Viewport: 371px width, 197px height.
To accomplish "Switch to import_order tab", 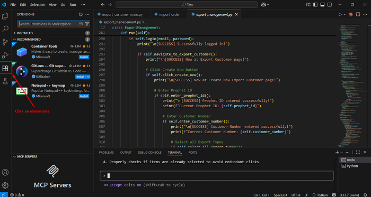I will tap(169, 14).
